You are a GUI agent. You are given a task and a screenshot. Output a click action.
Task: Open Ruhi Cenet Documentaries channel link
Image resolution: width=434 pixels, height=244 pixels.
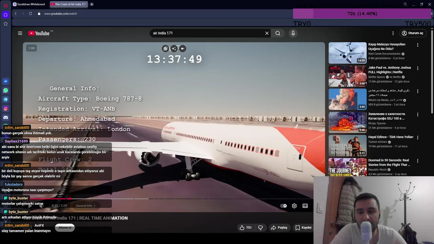pos(384,54)
